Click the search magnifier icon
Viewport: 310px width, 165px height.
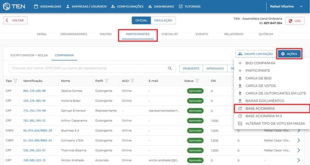(x=170, y=68)
